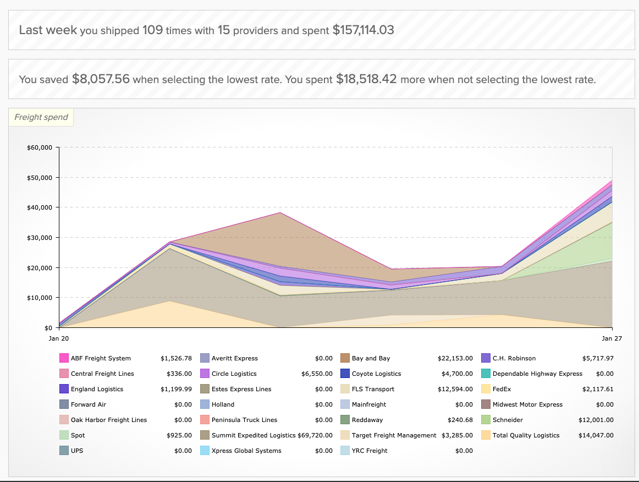
Task: Click the Freight spend tab label
Action: (x=41, y=117)
